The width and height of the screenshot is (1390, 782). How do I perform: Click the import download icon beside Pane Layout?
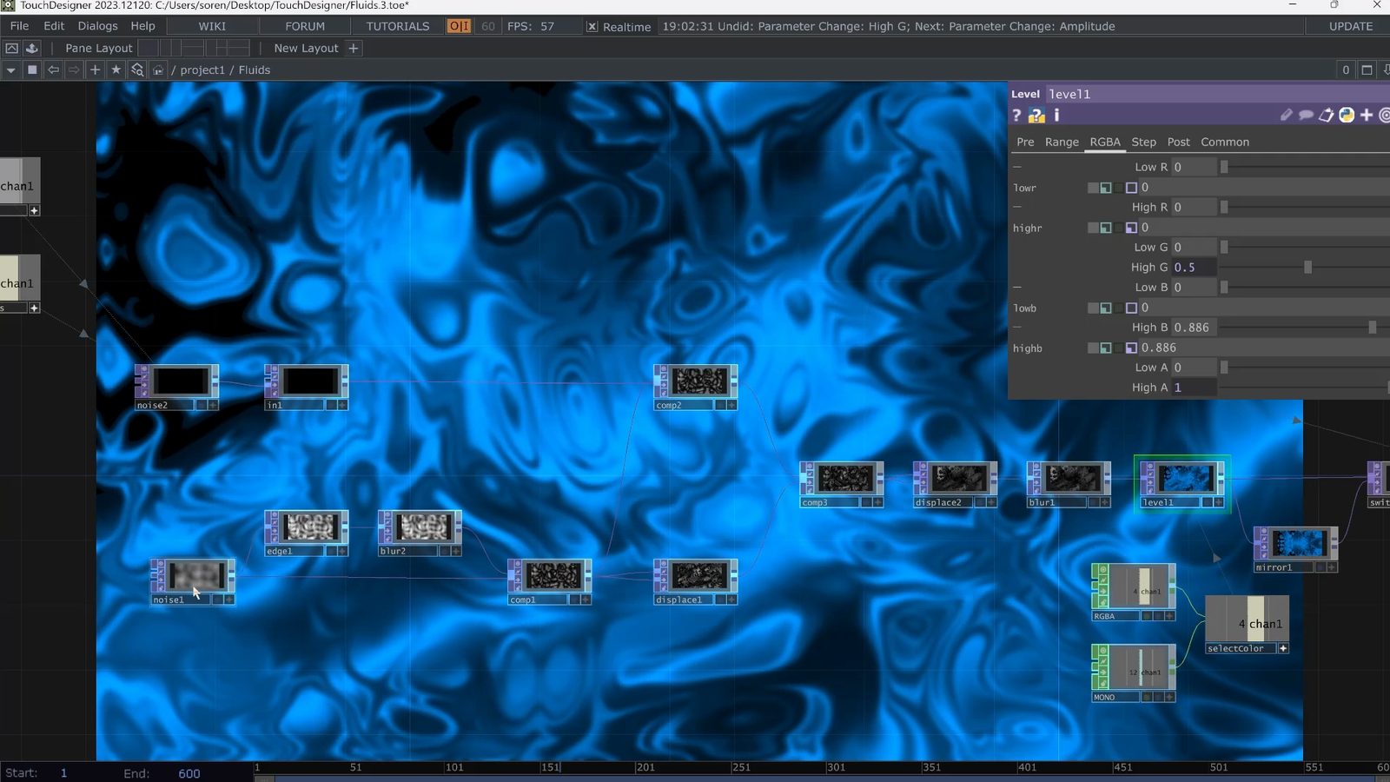[32, 48]
